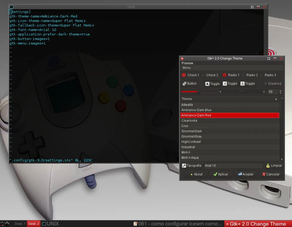Open the About dialog button
Viewport: 292px width, 227px height.
coord(196,174)
